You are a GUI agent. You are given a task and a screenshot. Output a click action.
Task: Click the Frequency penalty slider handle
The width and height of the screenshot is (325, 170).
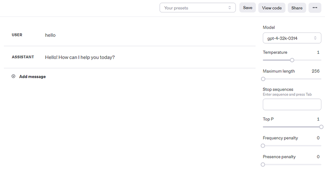(x=263, y=146)
